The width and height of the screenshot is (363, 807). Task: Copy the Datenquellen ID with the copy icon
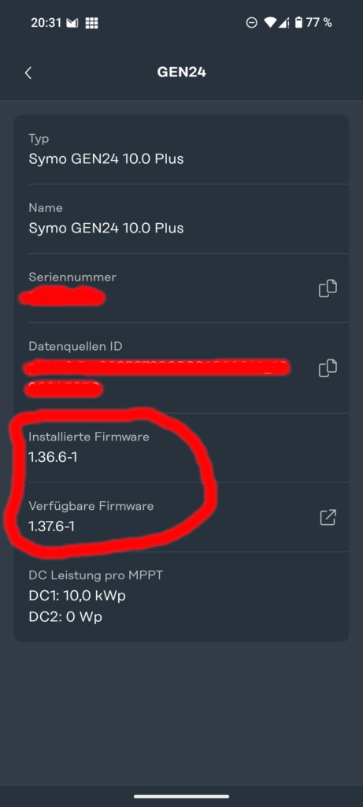(328, 369)
